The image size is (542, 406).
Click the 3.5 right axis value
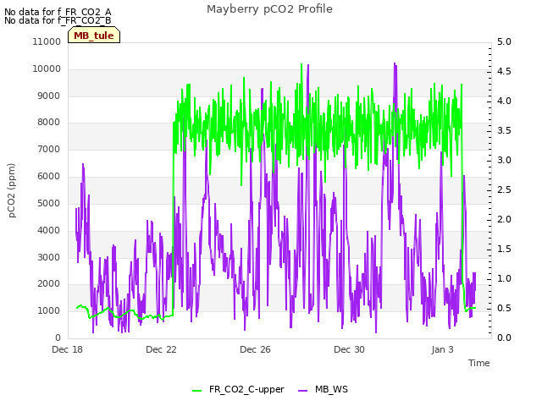click(x=505, y=130)
